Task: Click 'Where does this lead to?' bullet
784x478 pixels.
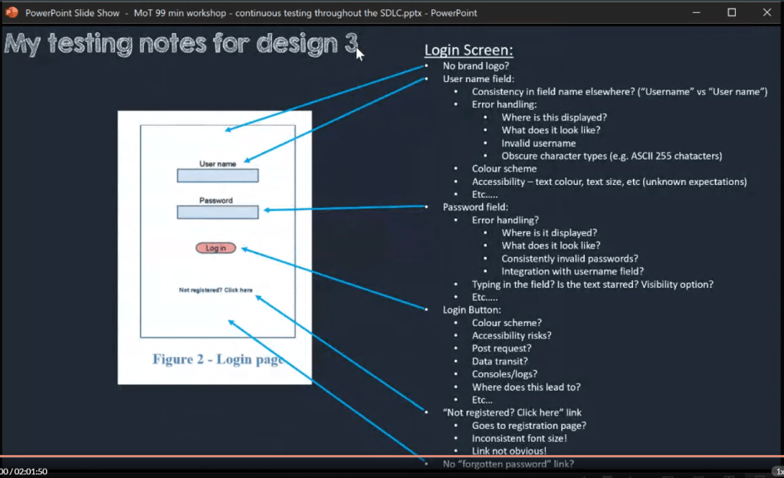Action: (x=526, y=387)
